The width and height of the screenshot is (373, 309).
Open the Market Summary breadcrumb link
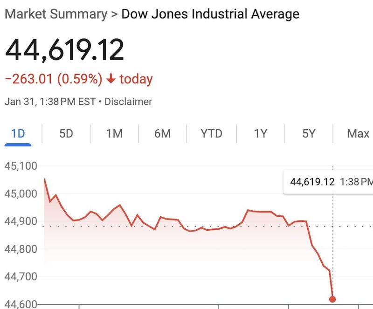tap(55, 14)
